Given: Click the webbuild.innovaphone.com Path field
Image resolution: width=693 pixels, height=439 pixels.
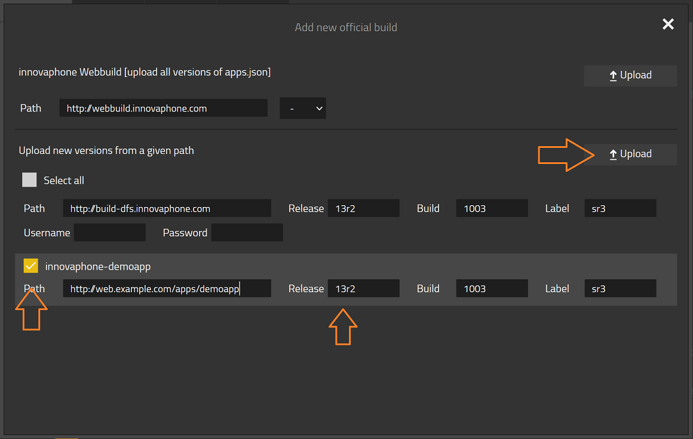Looking at the screenshot, I should (x=163, y=109).
